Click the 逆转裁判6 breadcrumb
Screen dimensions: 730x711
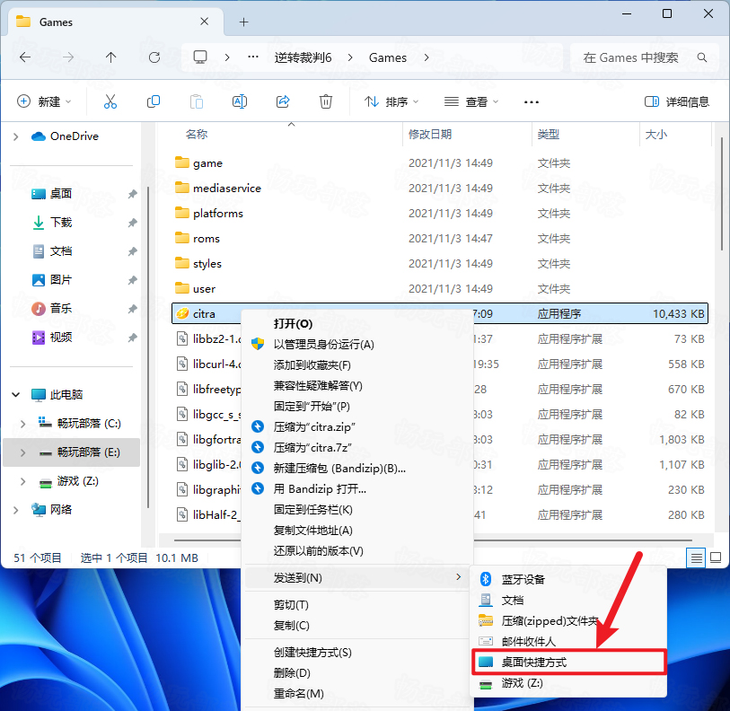click(x=303, y=57)
